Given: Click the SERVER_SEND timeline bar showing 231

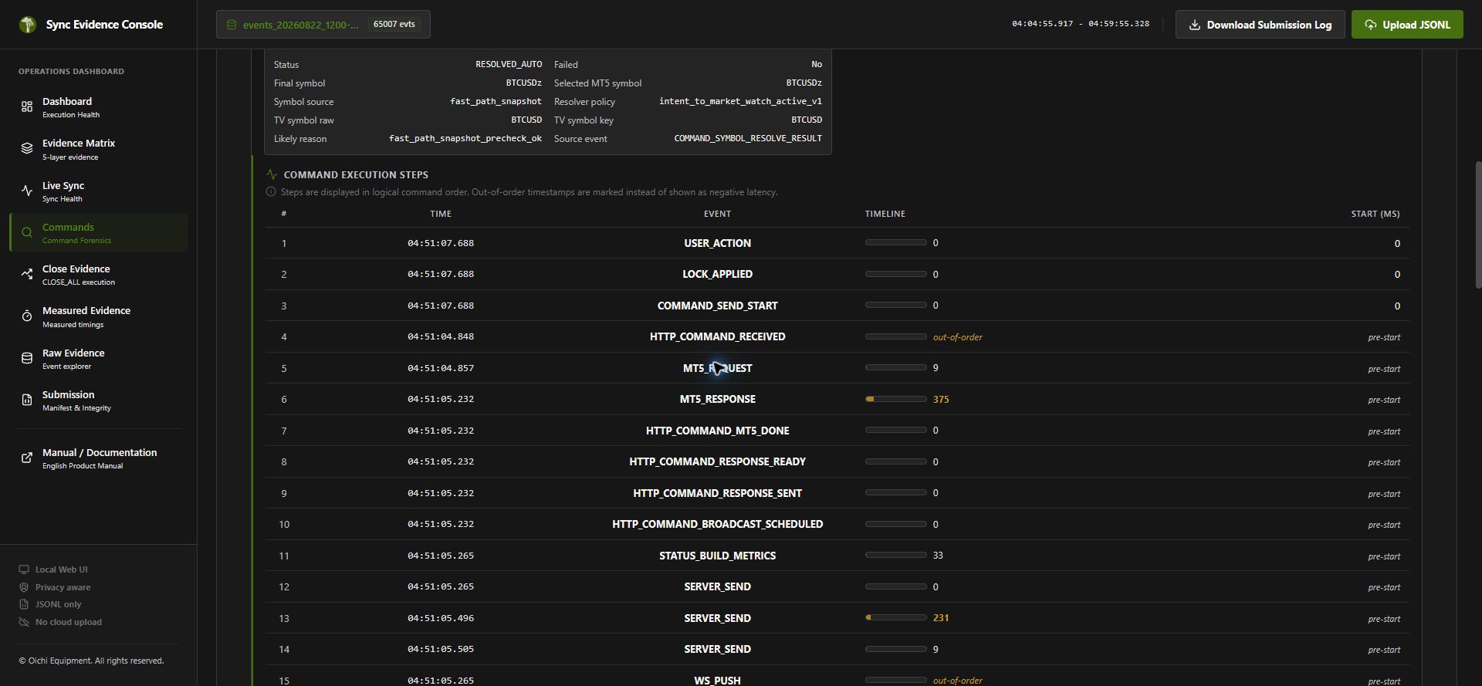Looking at the screenshot, I should (895, 617).
